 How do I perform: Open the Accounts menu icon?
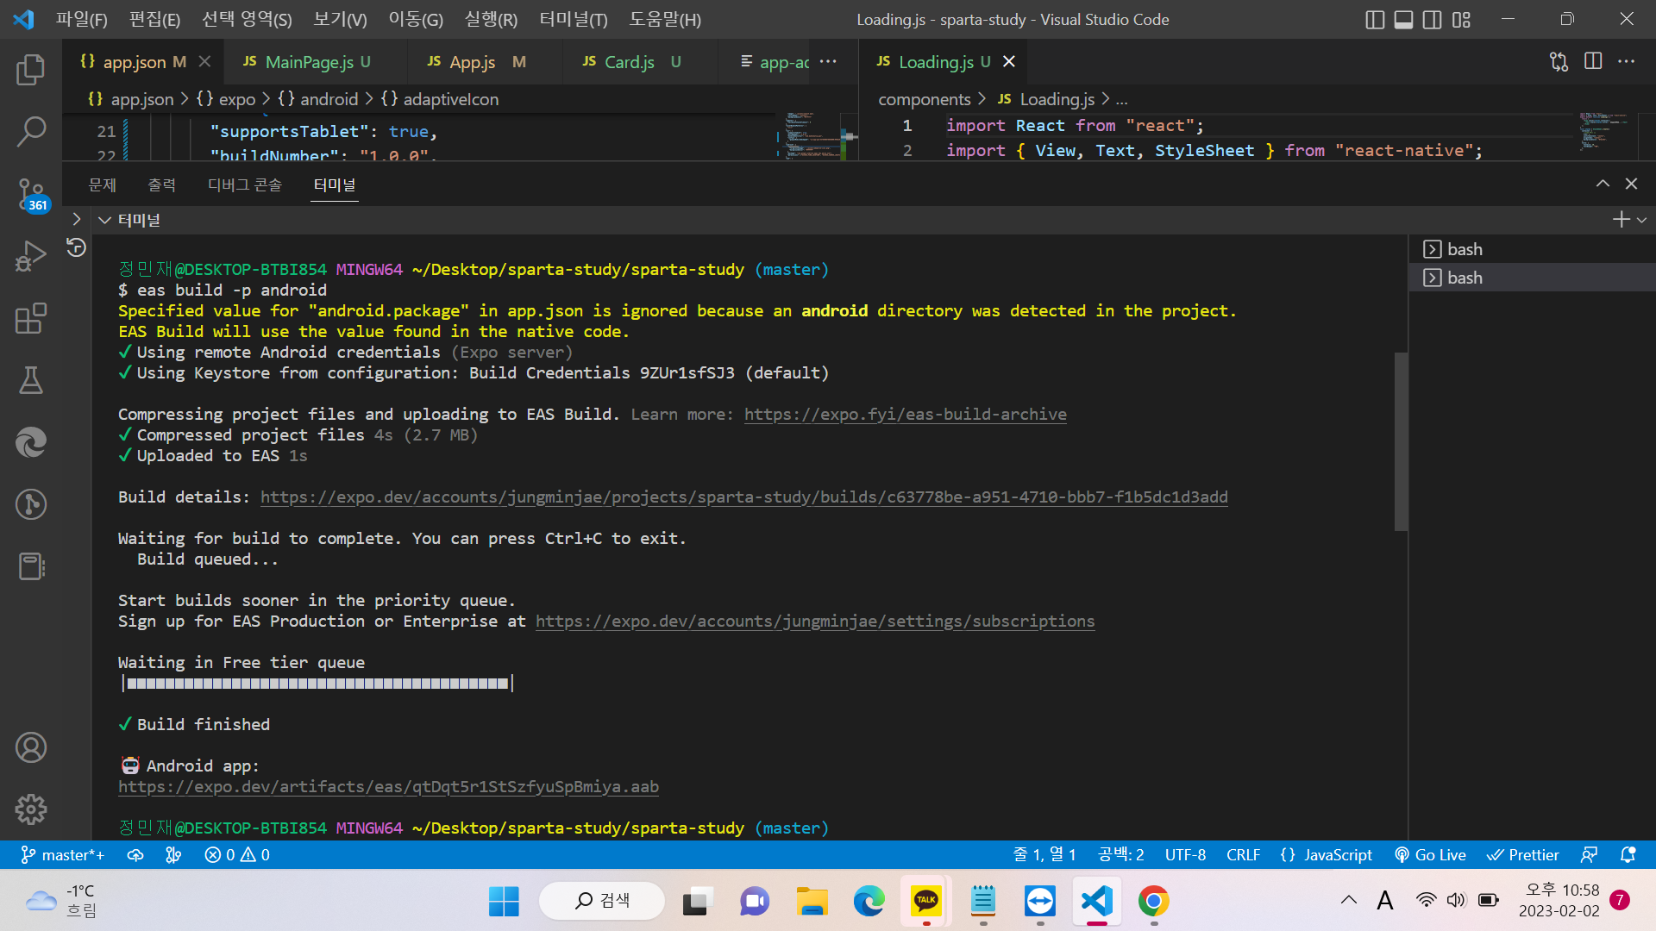31,747
